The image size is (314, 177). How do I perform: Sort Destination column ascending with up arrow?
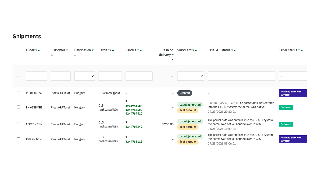click(x=75, y=55)
